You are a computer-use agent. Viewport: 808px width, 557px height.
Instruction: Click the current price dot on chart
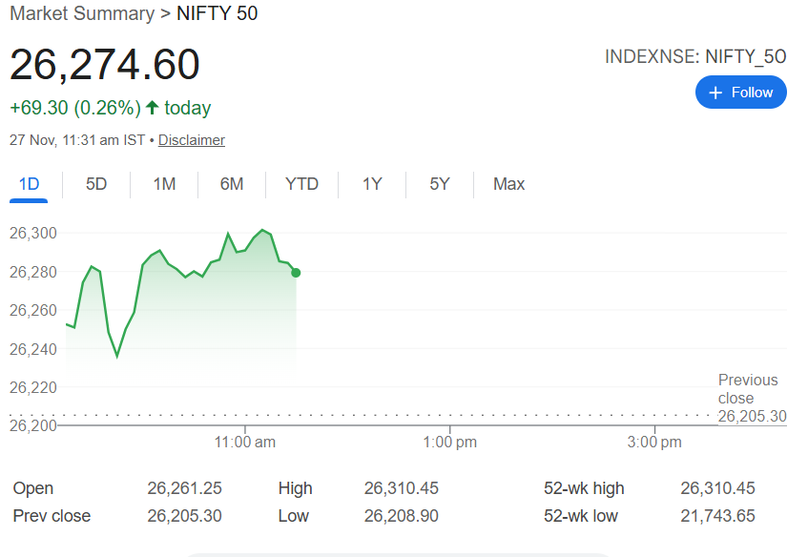(296, 273)
